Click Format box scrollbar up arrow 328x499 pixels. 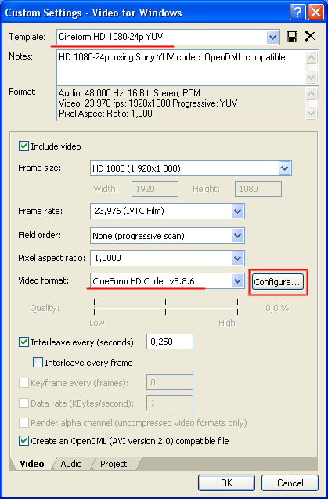(x=311, y=93)
